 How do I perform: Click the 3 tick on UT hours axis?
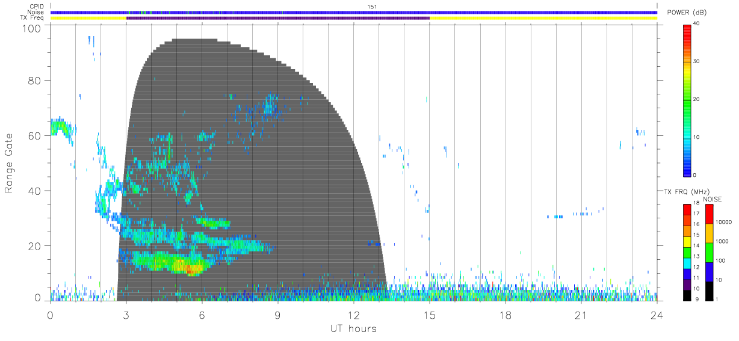coord(126,316)
